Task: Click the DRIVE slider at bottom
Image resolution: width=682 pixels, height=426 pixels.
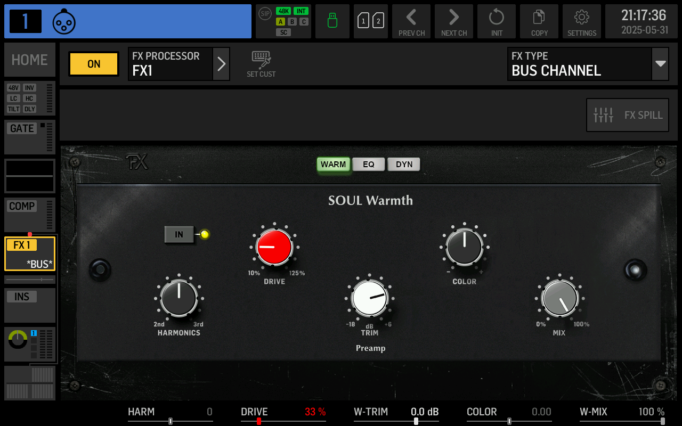Action: tap(283, 421)
